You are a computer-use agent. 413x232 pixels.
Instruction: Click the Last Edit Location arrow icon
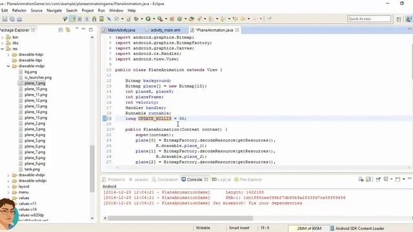click(235, 19)
